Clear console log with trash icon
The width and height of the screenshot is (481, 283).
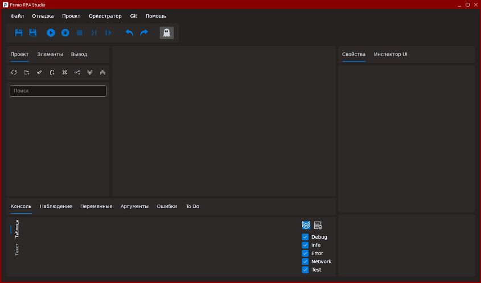pos(318,226)
